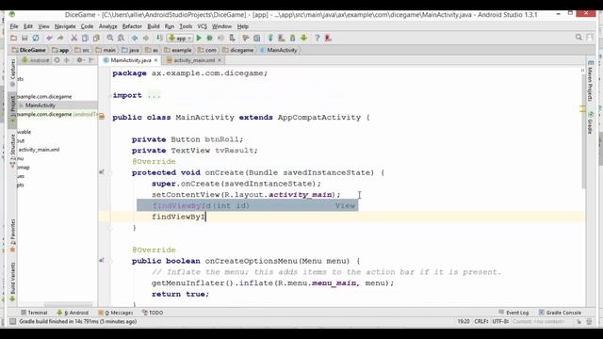Open the Gradle Console panel
The width and height of the screenshot is (603, 339).
560,313
